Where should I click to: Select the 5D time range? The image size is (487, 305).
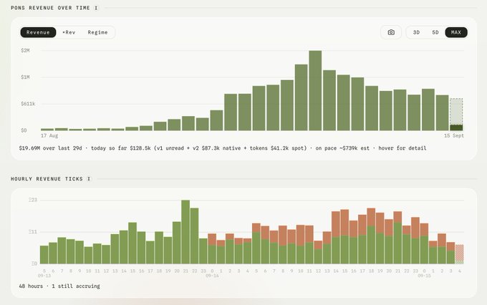[x=435, y=32]
